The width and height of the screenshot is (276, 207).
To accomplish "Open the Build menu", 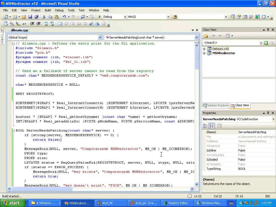I will 48,10.
